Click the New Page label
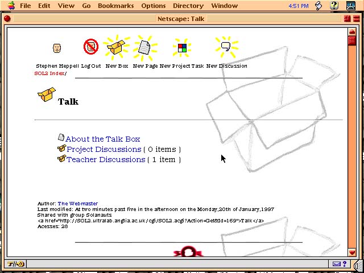364x273 pixels. point(146,66)
